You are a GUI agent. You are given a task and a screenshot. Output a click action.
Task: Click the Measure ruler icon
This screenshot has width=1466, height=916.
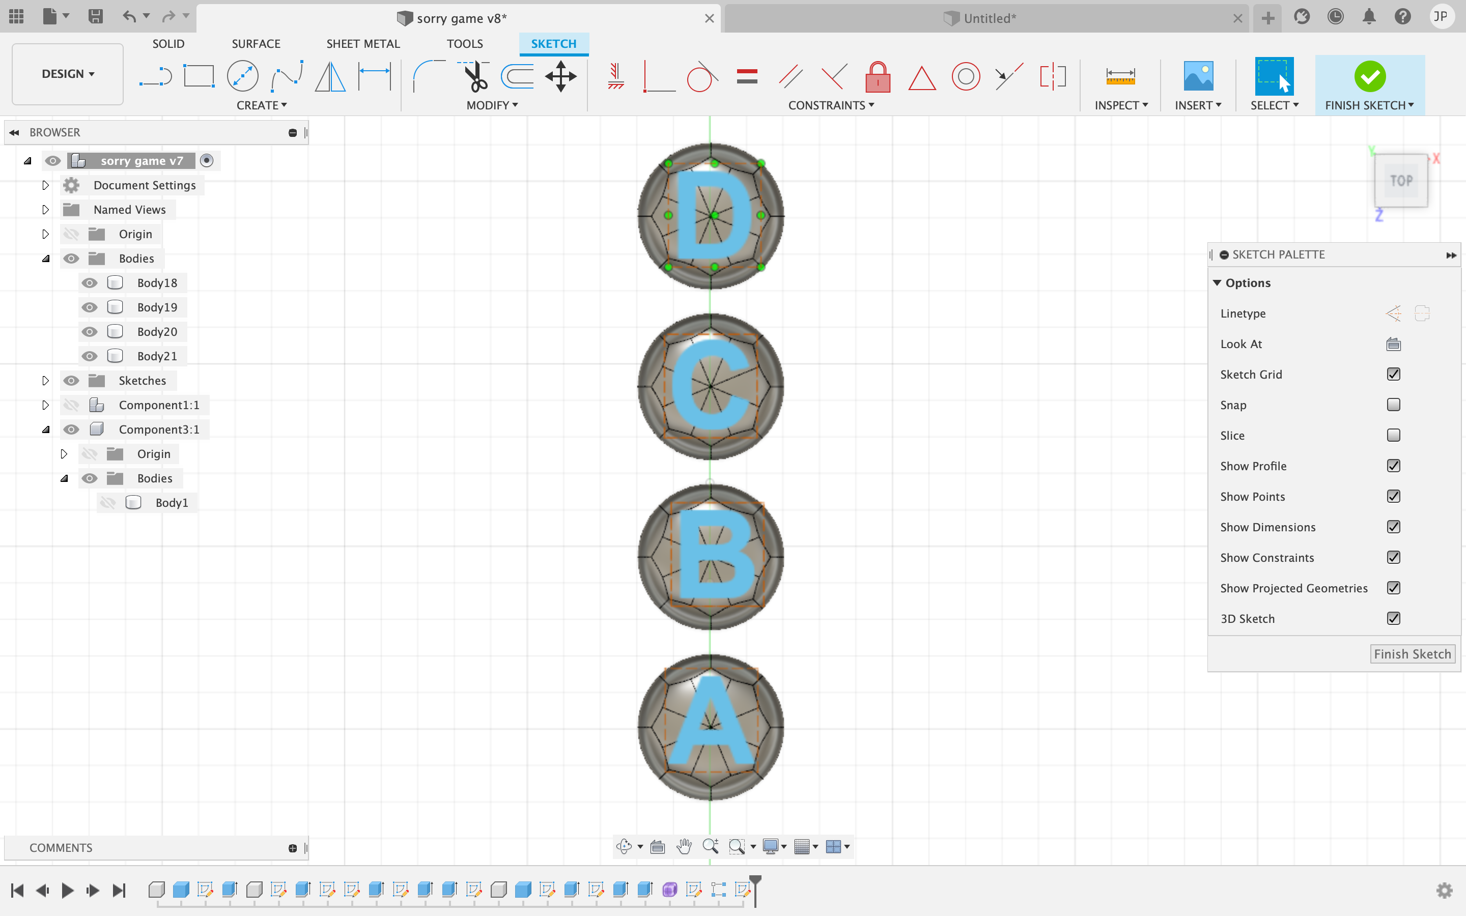point(1120,77)
